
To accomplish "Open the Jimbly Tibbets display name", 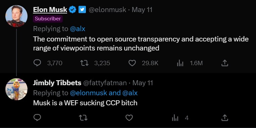I will pyautogui.click(x=57, y=83).
